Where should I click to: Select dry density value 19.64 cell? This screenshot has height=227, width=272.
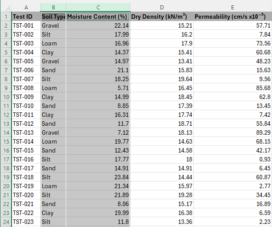tap(162, 79)
